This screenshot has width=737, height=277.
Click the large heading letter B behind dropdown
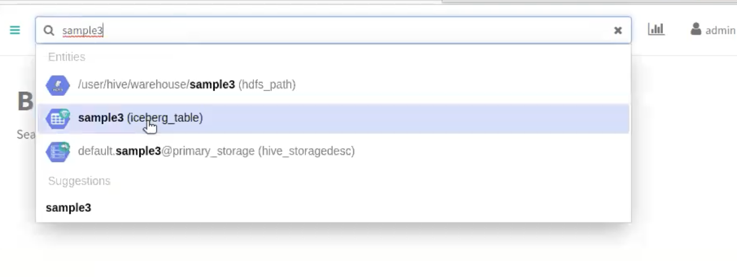coord(25,102)
